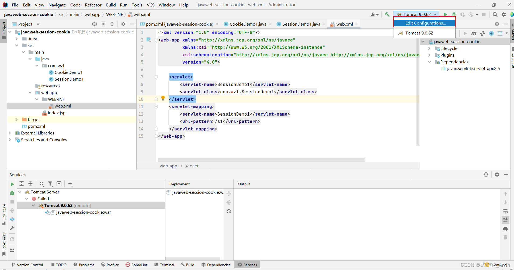Image resolution: width=514 pixels, height=270 pixels.
Task: Choose Tomcat 9.0.62 from configuration popup
Action: click(x=425, y=33)
